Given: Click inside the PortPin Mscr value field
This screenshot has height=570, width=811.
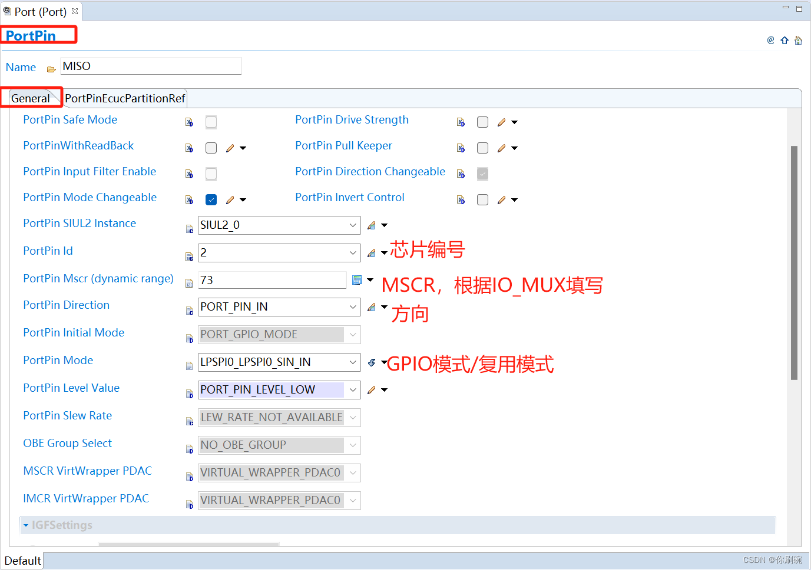Looking at the screenshot, I should pos(271,280).
